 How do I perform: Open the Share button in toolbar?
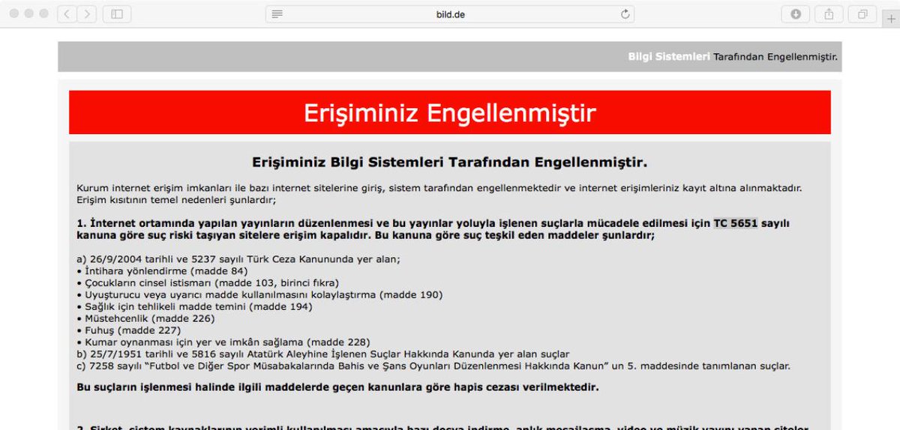pyautogui.click(x=829, y=13)
